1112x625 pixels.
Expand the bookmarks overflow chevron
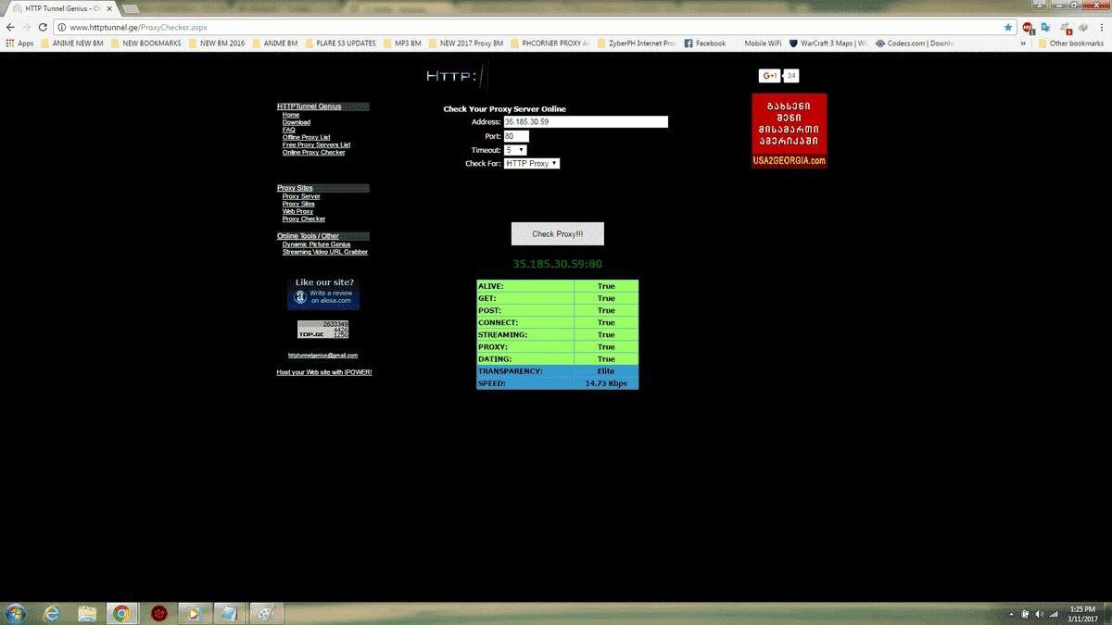click(x=1024, y=44)
